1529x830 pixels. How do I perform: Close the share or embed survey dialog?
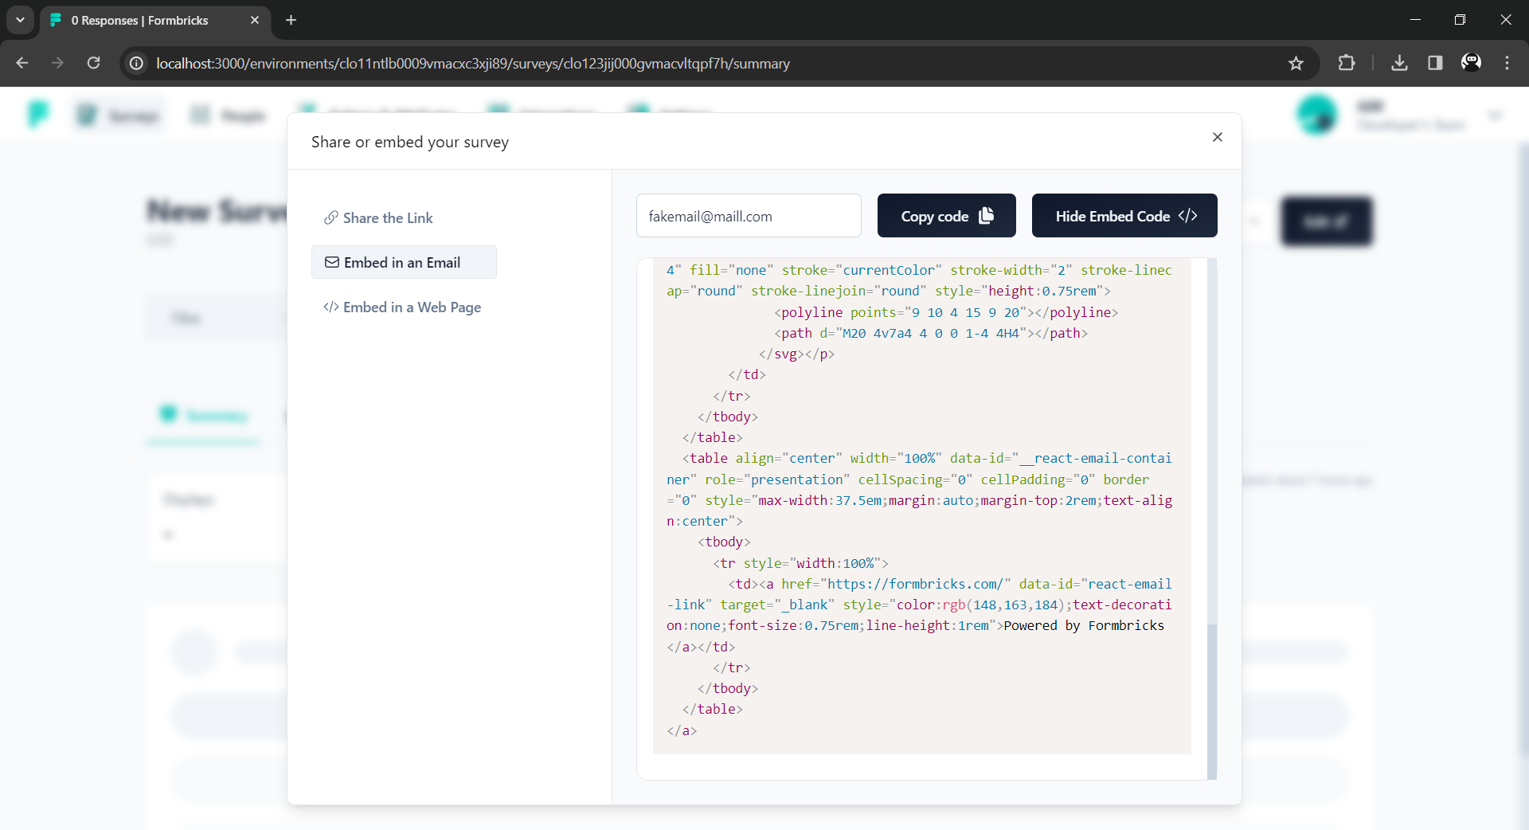tap(1217, 137)
